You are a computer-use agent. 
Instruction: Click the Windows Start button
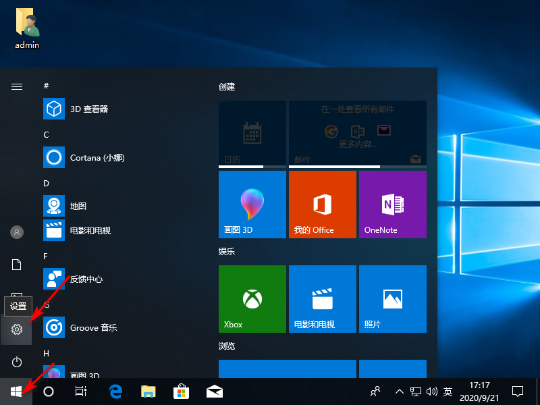pyautogui.click(x=16, y=391)
